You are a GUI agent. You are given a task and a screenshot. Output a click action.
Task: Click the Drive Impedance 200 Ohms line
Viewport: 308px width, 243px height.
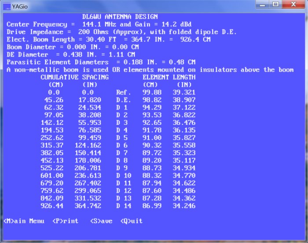pos(122,32)
